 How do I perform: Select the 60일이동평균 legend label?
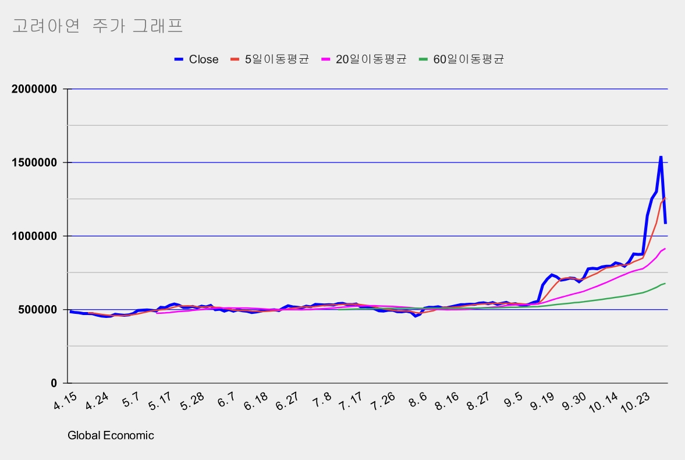[x=469, y=59]
